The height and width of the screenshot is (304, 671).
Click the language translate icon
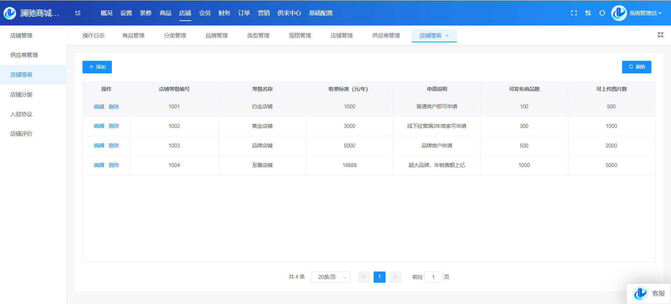588,13
